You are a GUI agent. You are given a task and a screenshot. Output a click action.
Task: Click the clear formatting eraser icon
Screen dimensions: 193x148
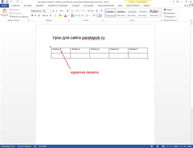tap(68, 11)
